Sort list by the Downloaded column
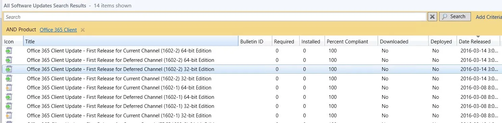 tap(403, 41)
